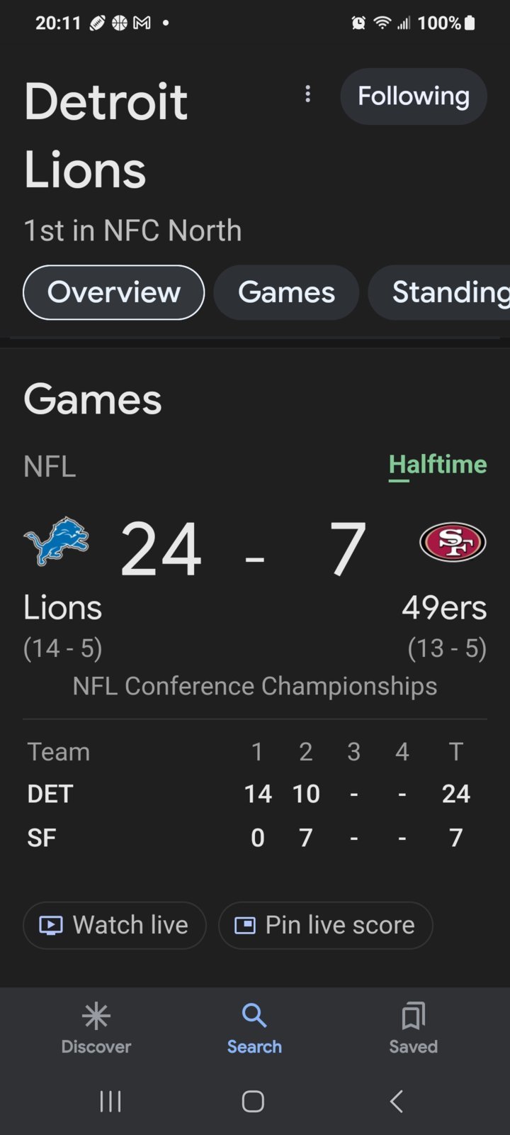Select the Search magnifier icon

[x=254, y=1016]
